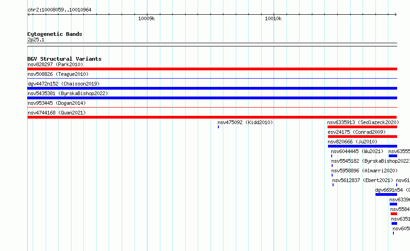Click the red esv24175 variant bar
The image size is (410, 251).
(363, 137)
